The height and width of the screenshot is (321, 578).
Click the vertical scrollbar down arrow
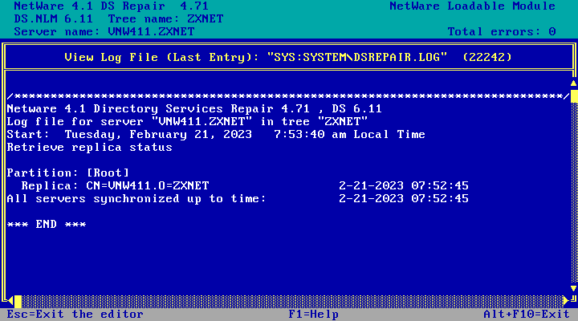pos(573,288)
